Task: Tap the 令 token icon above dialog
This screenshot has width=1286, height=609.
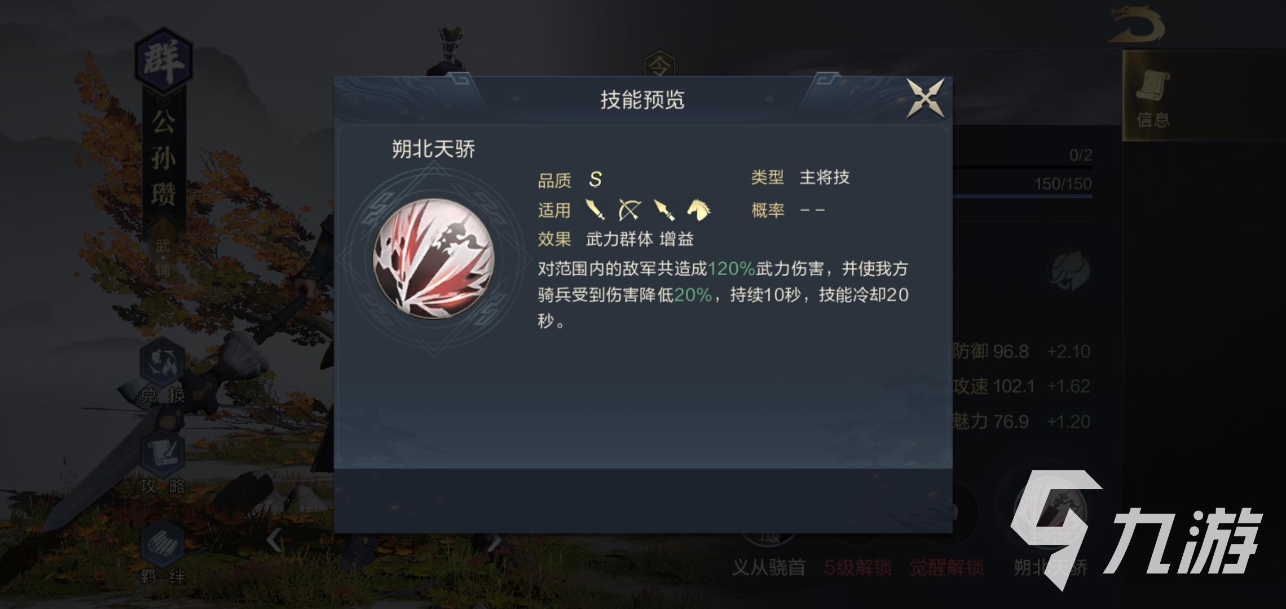Action: 659,67
